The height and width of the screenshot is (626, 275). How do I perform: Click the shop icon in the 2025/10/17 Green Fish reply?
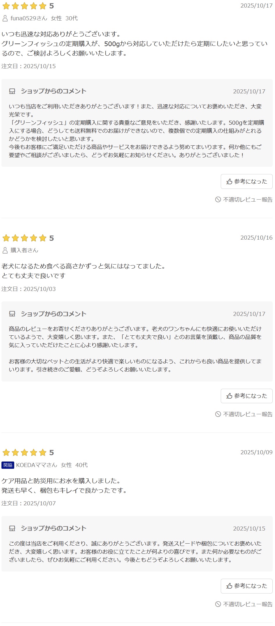tap(12, 91)
